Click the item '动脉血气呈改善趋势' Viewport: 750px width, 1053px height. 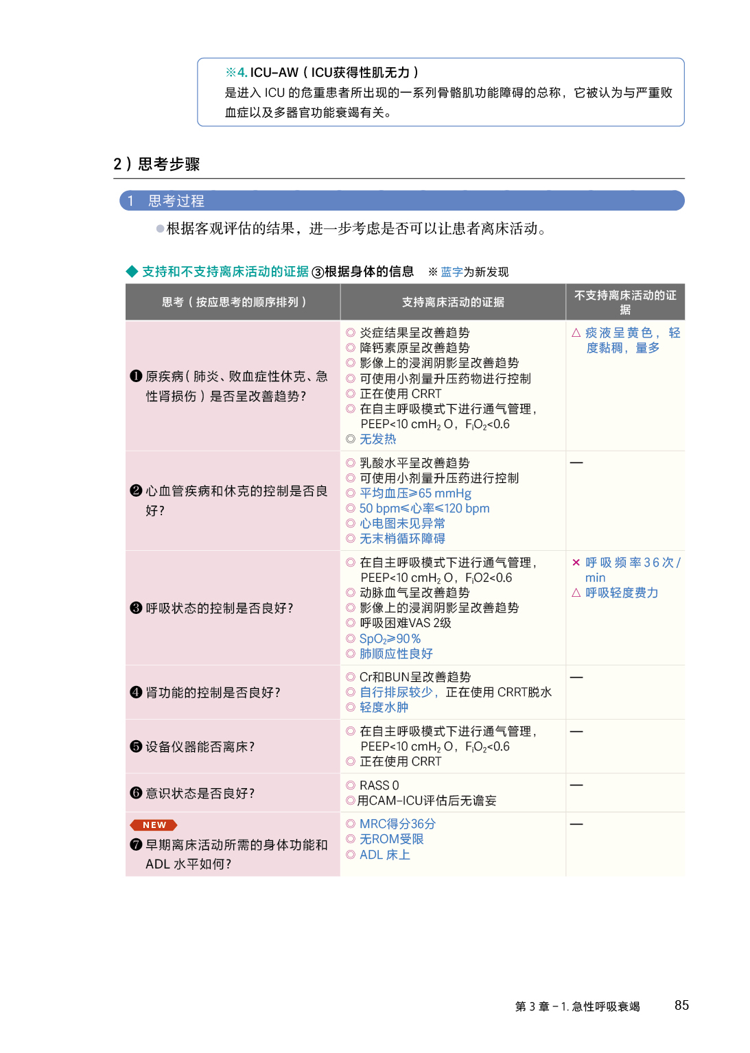coord(414,593)
